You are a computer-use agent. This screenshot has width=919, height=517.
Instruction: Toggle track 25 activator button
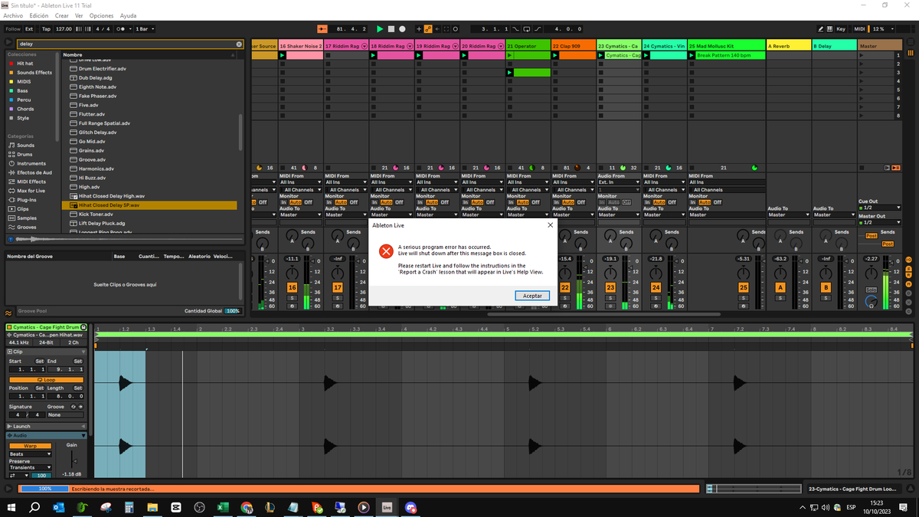click(744, 287)
